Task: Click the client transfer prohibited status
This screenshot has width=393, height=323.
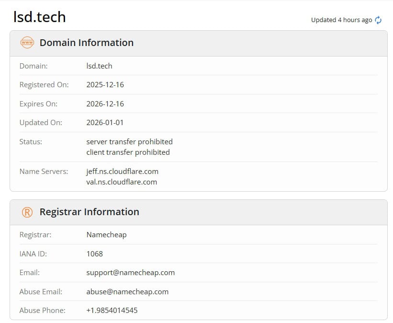Action: [x=128, y=152]
